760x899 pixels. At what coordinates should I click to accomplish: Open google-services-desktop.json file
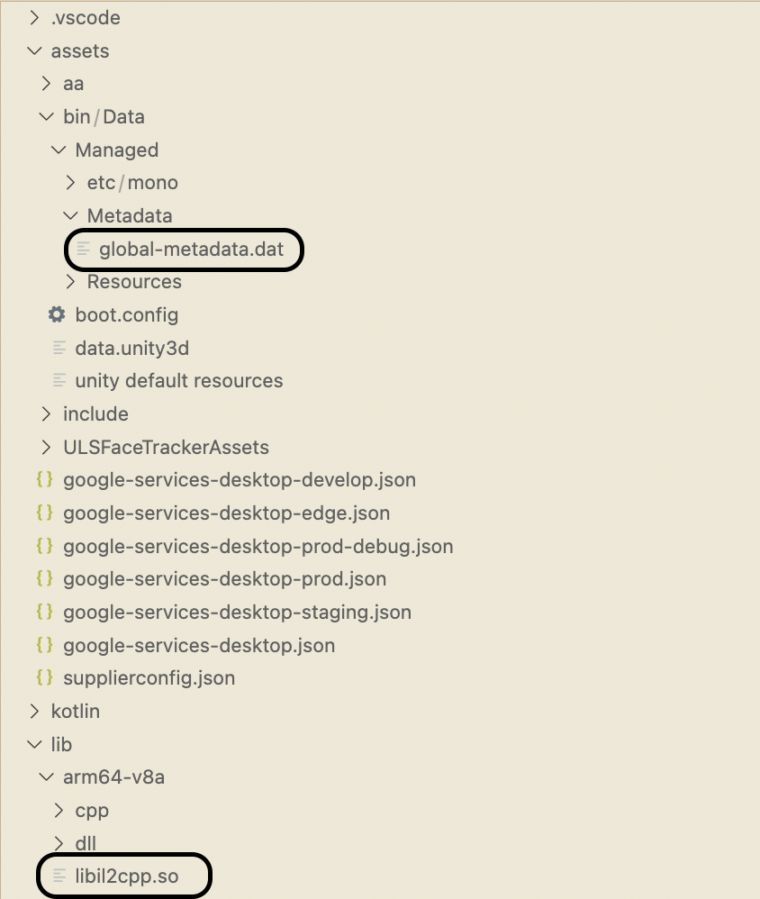199,645
